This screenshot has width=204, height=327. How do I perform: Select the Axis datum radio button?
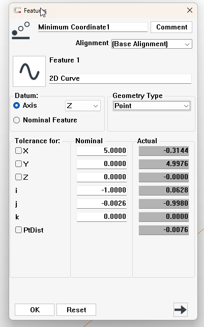click(16, 105)
